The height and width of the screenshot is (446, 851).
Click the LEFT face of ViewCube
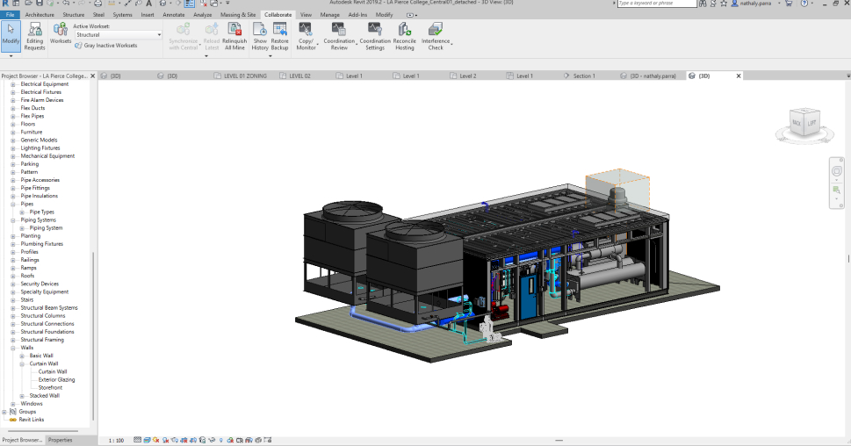tap(811, 124)
